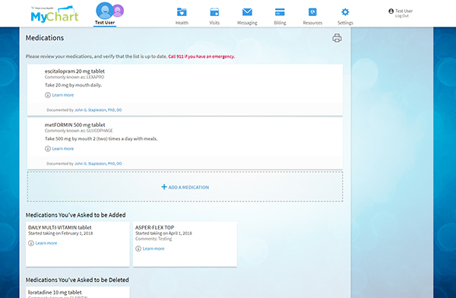Open John G. Stapleston link under escitalopram
456x298 pixels.
(98, 110)
